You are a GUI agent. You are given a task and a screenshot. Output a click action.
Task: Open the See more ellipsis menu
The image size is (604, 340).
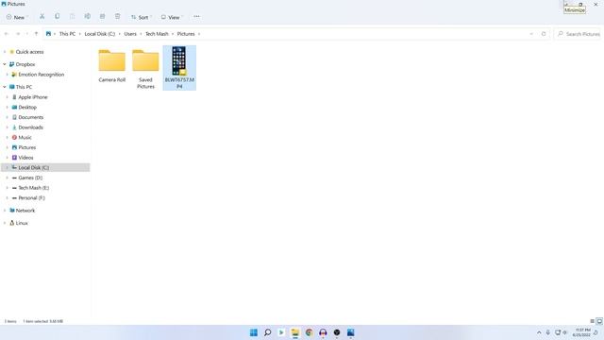(x=196, y=17)
